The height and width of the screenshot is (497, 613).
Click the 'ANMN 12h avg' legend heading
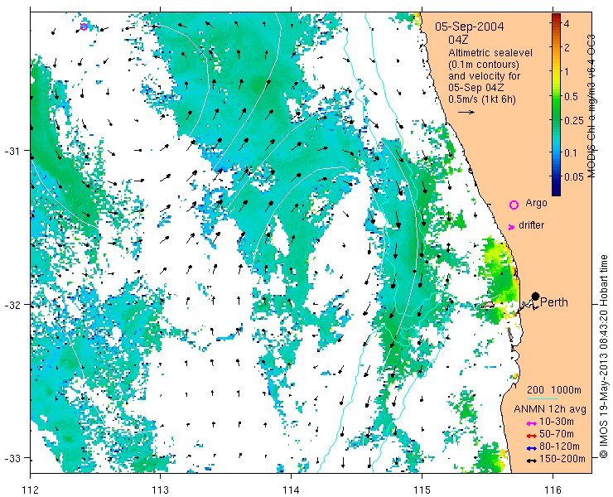550,409
